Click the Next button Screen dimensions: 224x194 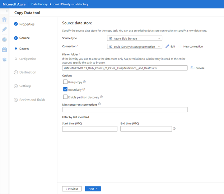pos(93,189)
